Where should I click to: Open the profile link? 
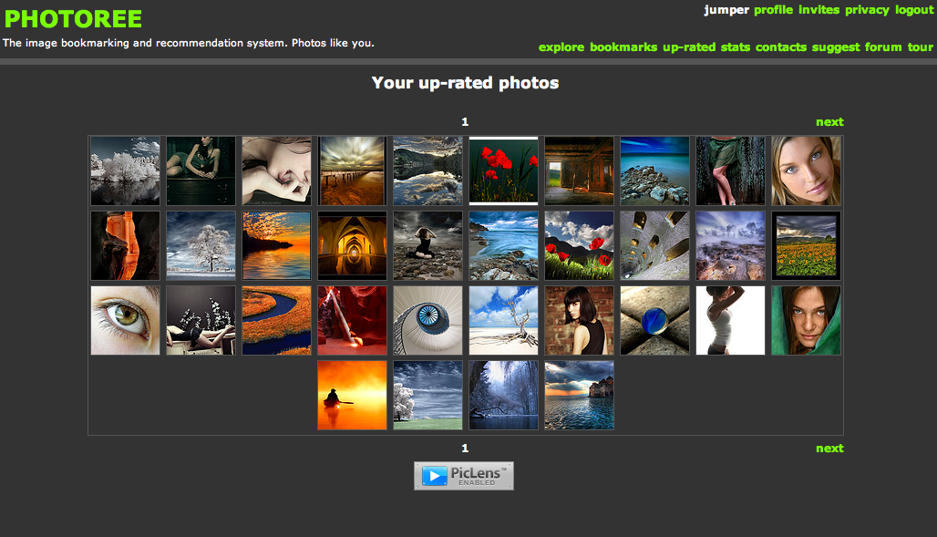tap(773, 10)
